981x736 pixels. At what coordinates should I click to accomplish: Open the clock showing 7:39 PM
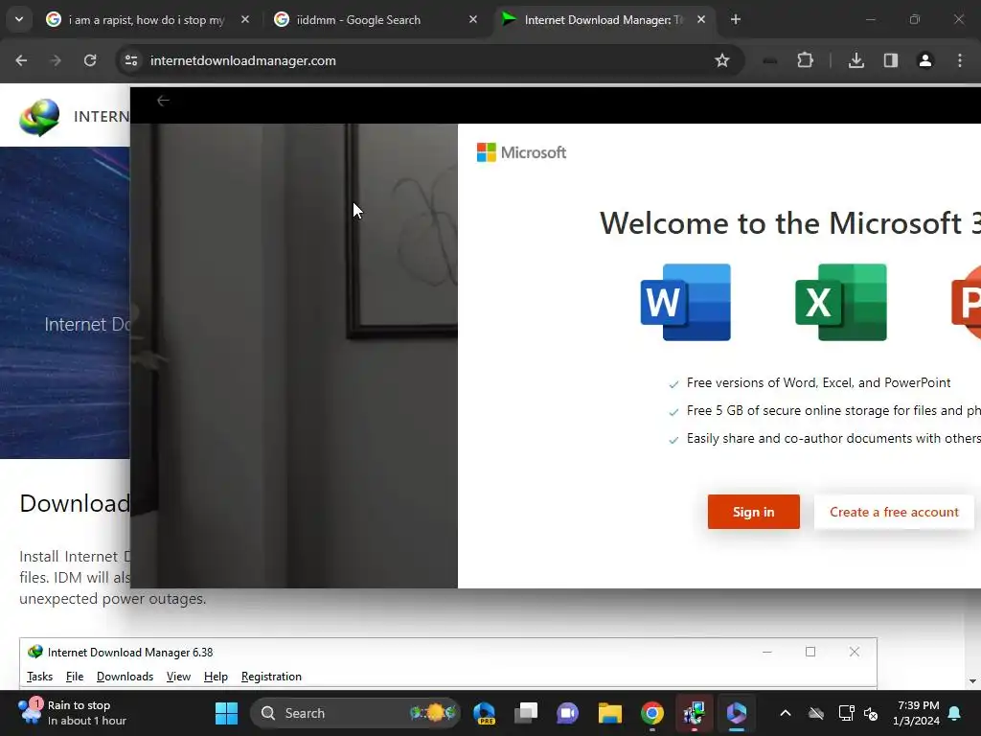(x=917, y=713)
